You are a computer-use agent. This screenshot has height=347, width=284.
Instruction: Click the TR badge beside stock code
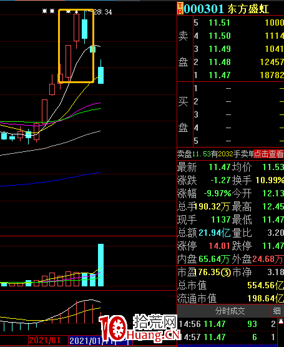(x=180, y=8)
